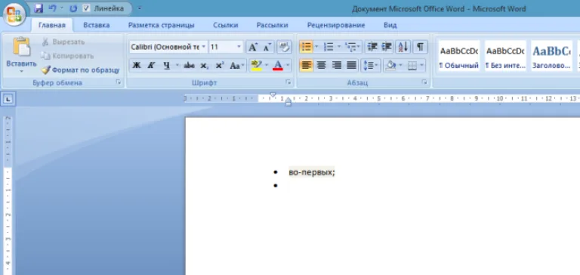Open the Вид tab
This screenshot has width=580, height=275.
tap(390, 25)
